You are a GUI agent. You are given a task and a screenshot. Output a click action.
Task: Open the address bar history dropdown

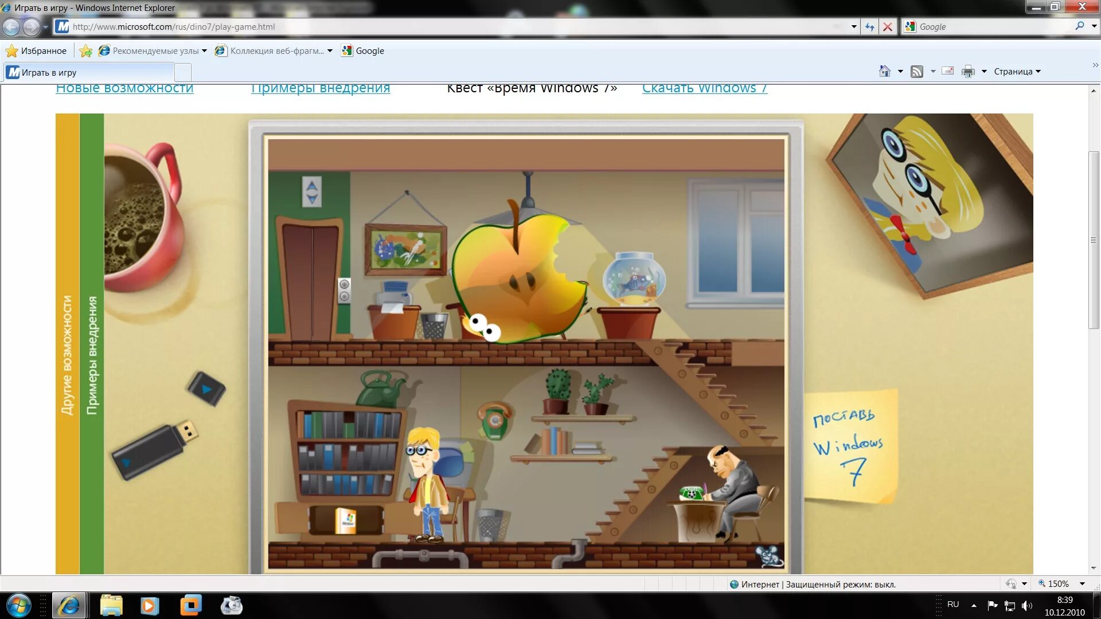(x=853, y=27)
